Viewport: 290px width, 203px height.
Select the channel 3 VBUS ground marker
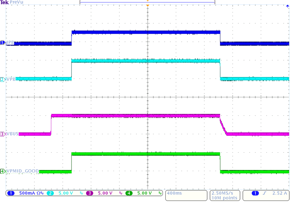coord(3,134)
